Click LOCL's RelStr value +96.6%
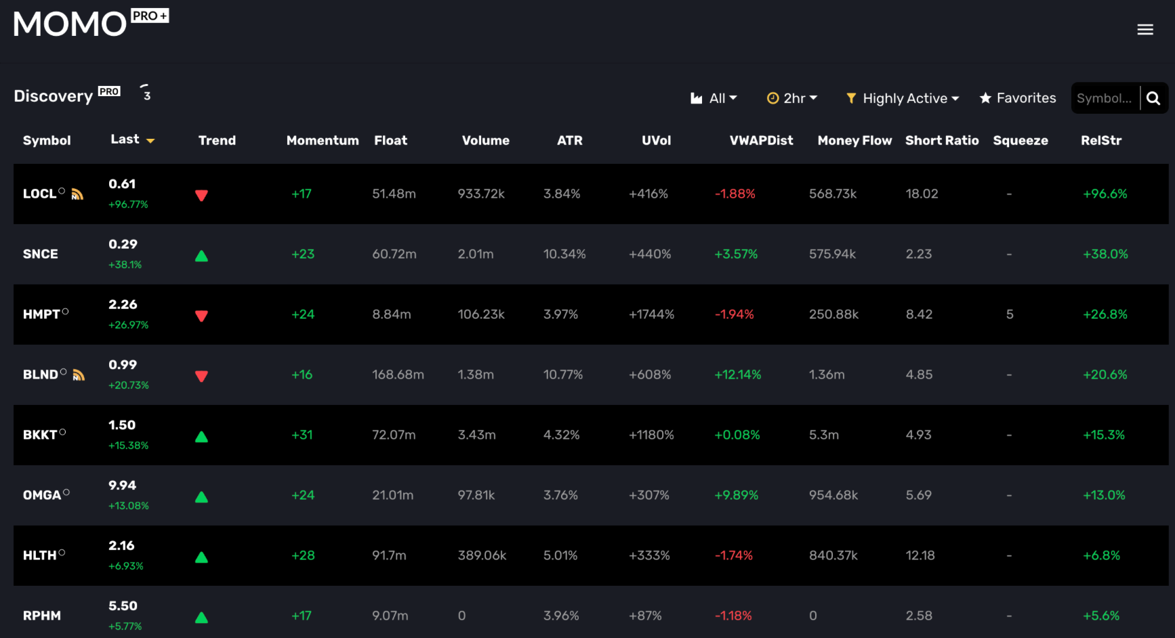Screen dimensions: 1175x638 click(x=1105, y=194)
